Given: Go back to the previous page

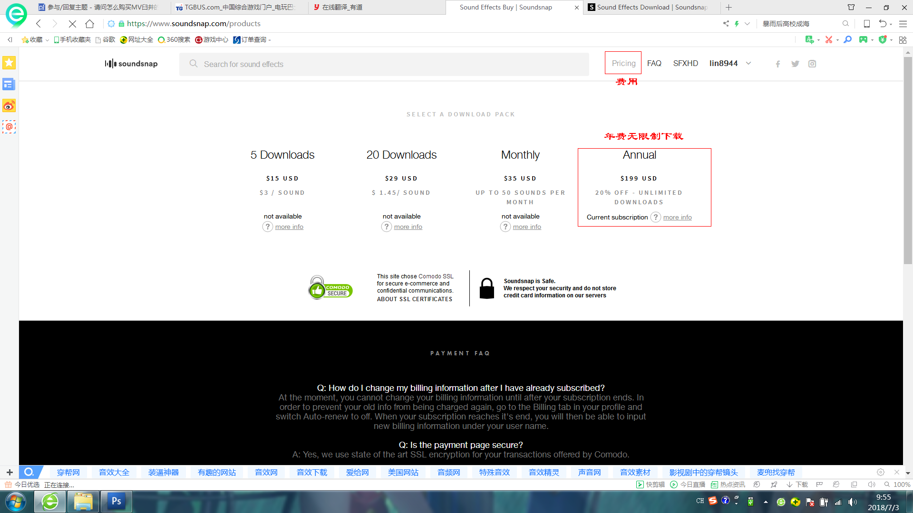Looking at the screenshot, I should (x=39, y=24).
